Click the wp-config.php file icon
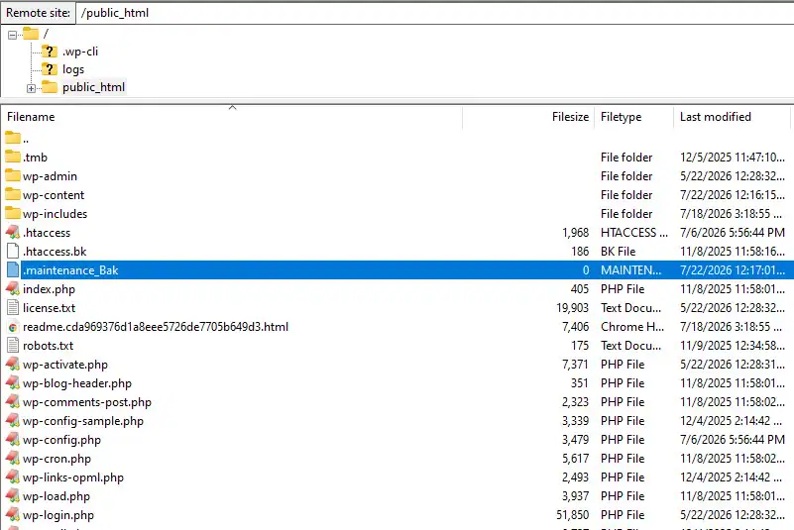Screen dimensions: 794x530 [13, 440]
